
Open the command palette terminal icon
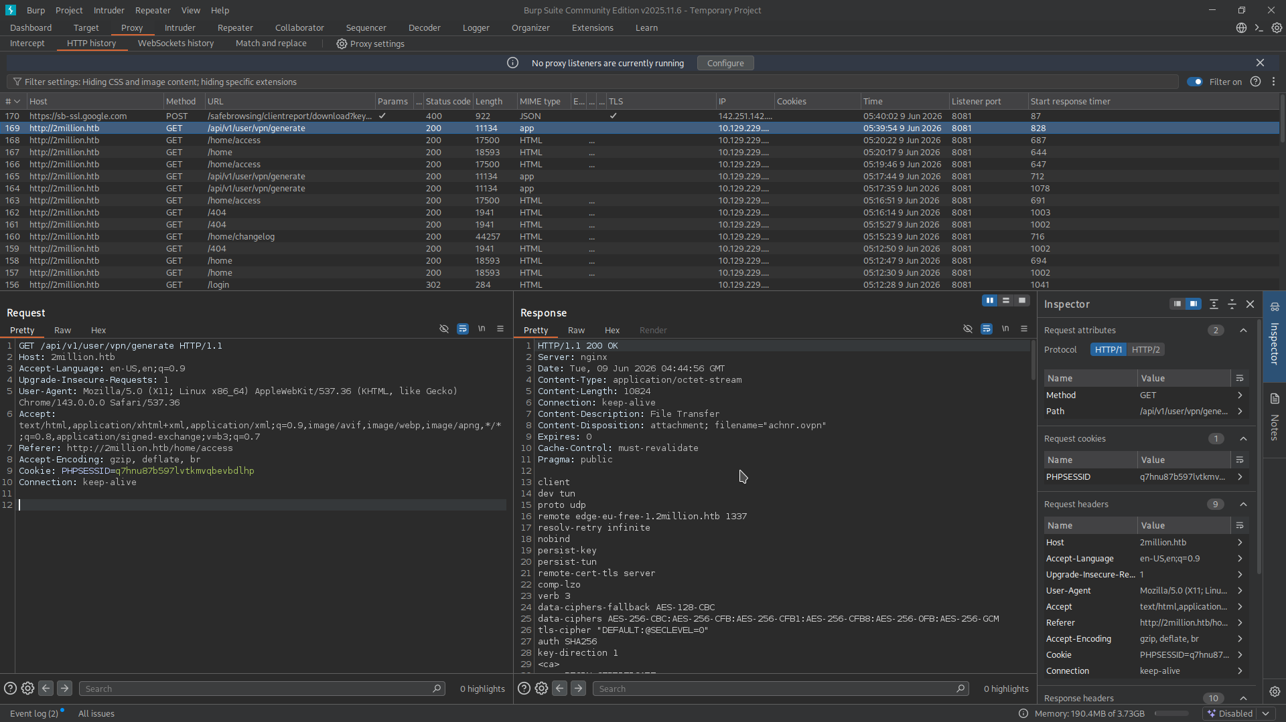[1259, 28]
